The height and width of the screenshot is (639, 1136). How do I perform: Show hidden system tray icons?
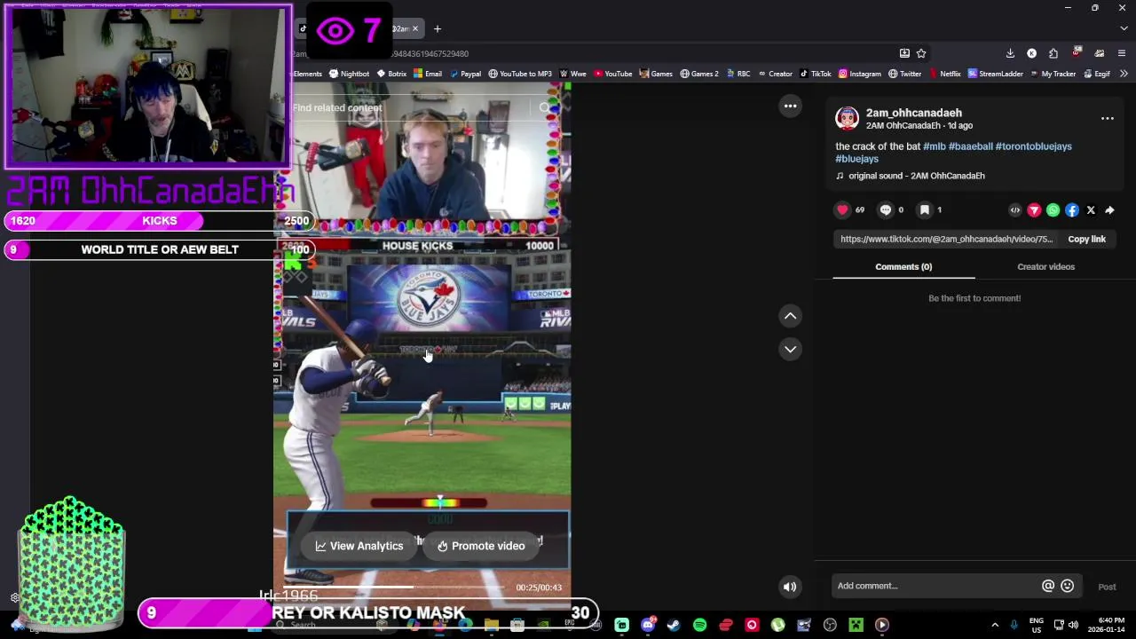click(995, 625)
